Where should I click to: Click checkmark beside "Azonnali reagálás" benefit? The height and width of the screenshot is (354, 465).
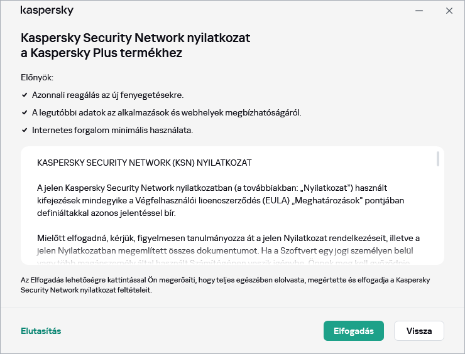click(24, 95)
